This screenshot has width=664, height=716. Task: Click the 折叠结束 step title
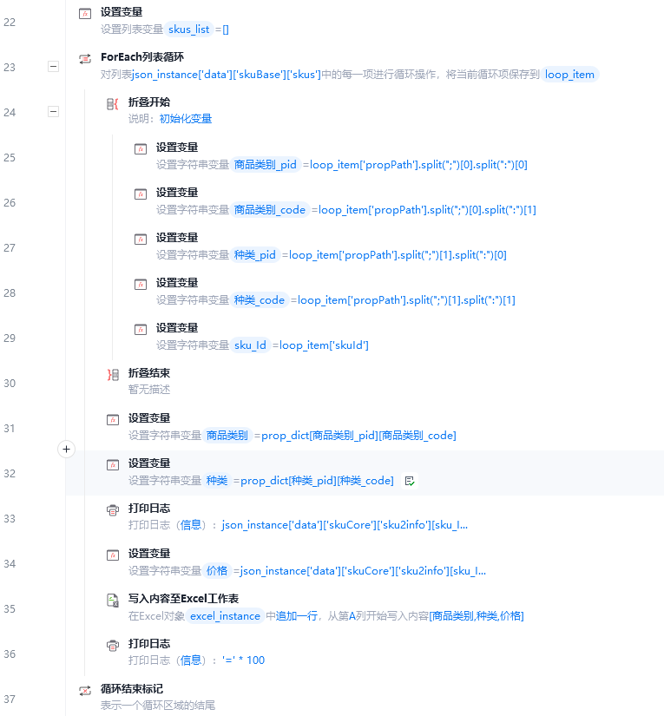tap(149, 373)
